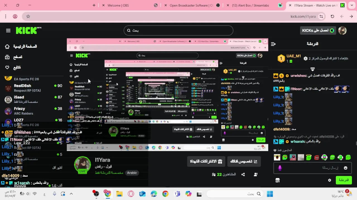This screenshot has width=357, height=200.
Task: Click the تخصيص قناتك customize channel button
Action: [244, 161]
